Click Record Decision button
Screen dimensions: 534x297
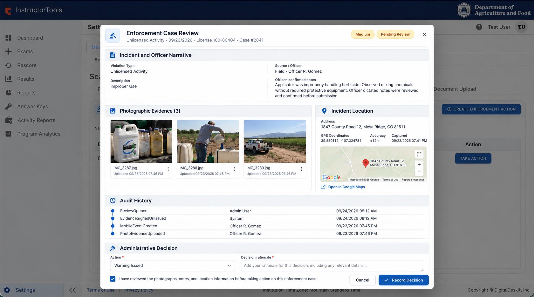pos(404,280)
